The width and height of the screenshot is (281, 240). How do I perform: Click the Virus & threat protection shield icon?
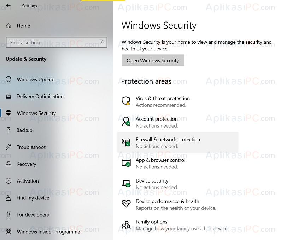[x=126, y=101]
